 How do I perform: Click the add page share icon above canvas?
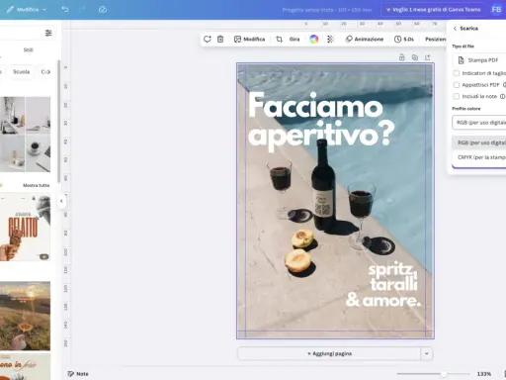428,57
